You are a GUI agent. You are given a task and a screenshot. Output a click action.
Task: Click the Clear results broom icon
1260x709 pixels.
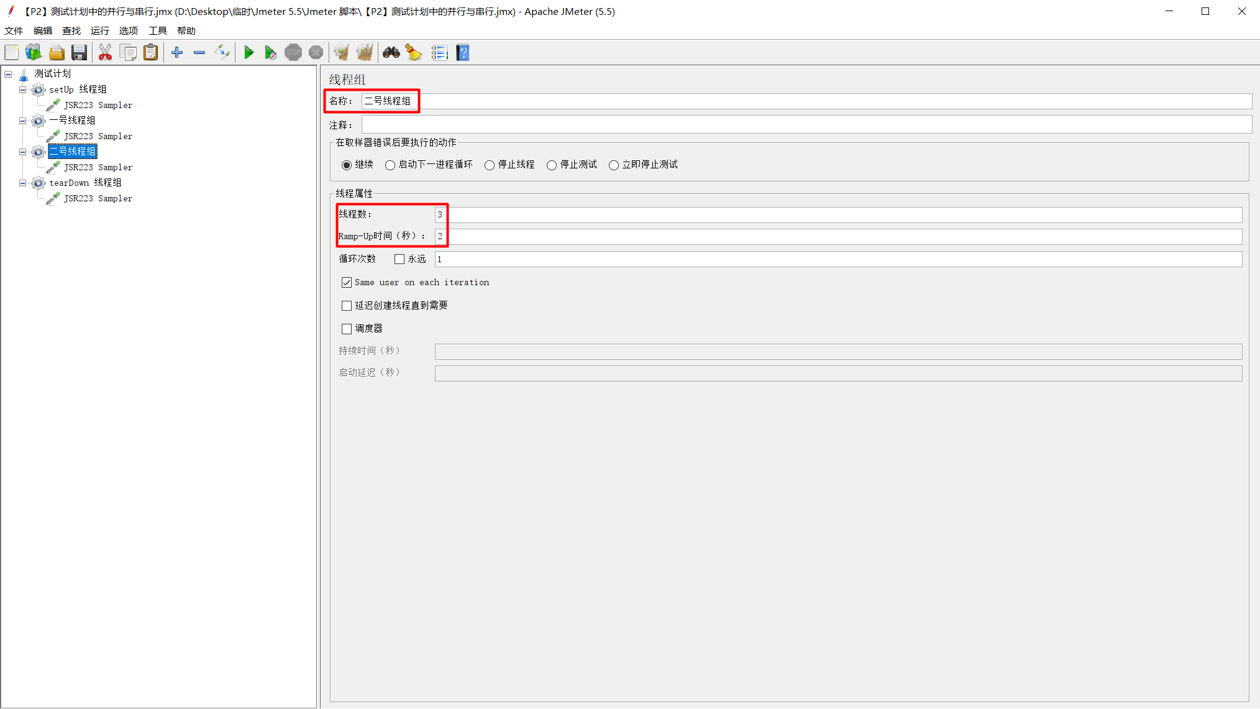[x=341, y=53]
